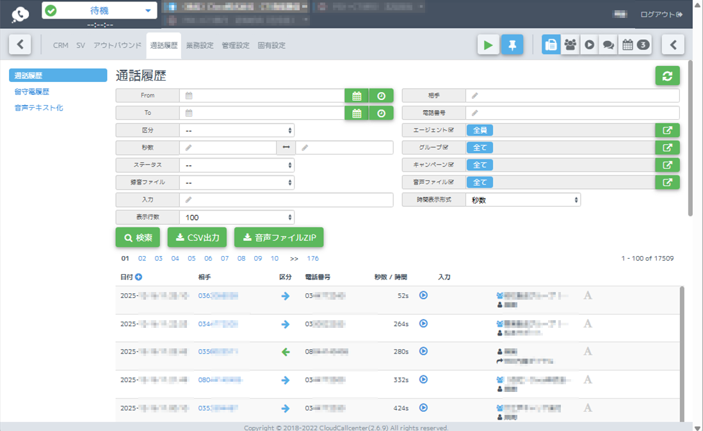Go to page 05 of the results
The width and height of the screenshot is (703, 431).
pyautogui.click(x=191, y=258)
